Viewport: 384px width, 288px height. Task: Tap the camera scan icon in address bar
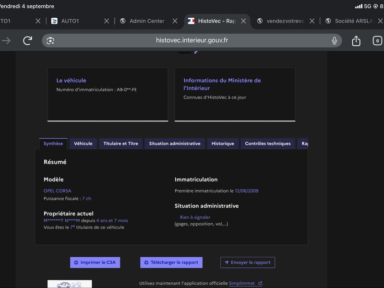point(50,41)
